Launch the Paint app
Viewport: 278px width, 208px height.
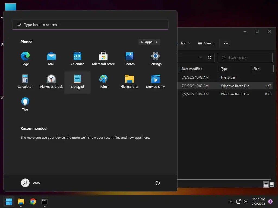coord(103,82)
